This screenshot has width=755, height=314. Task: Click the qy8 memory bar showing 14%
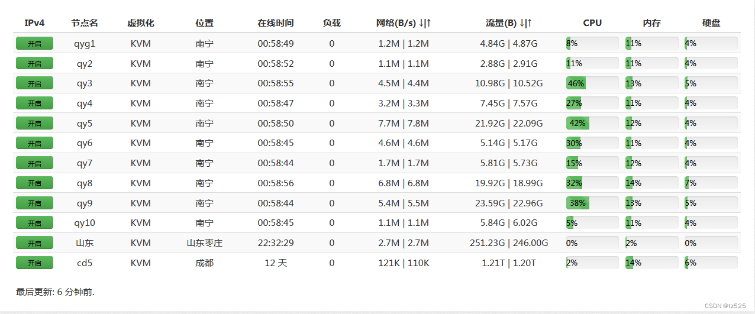(x=651, y=183)
